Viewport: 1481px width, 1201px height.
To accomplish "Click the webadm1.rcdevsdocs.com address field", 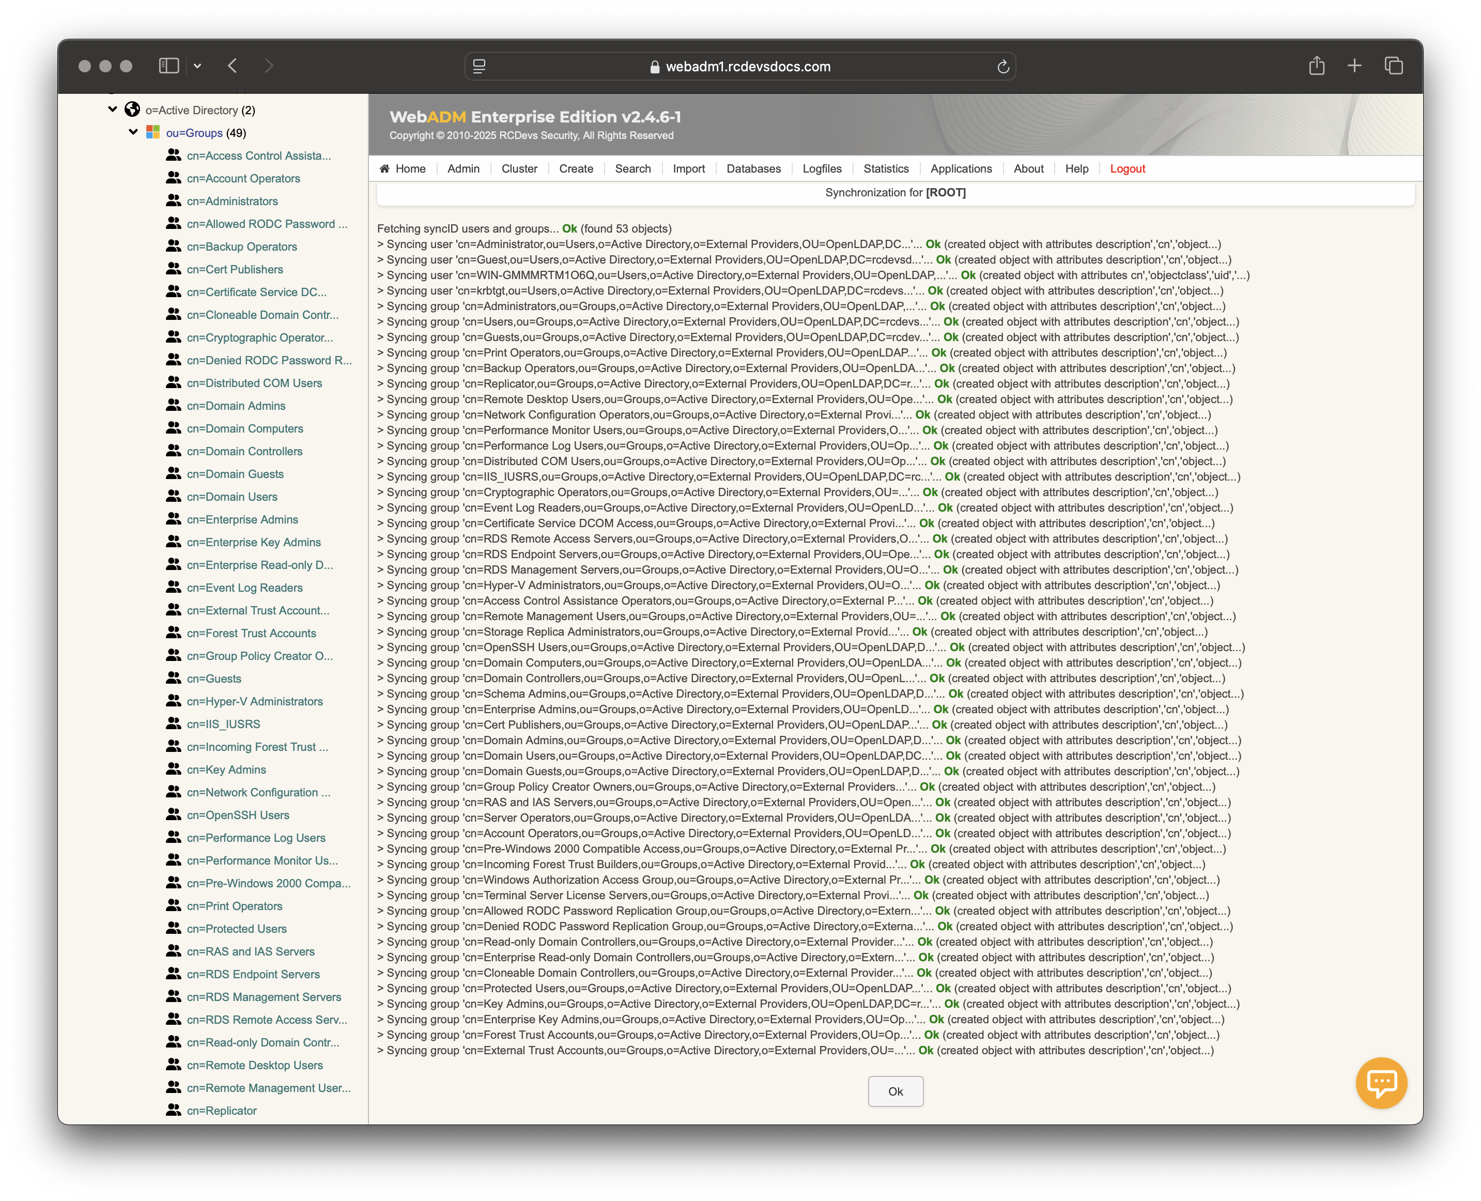I will pyautogui.click(x=740, y=67).
